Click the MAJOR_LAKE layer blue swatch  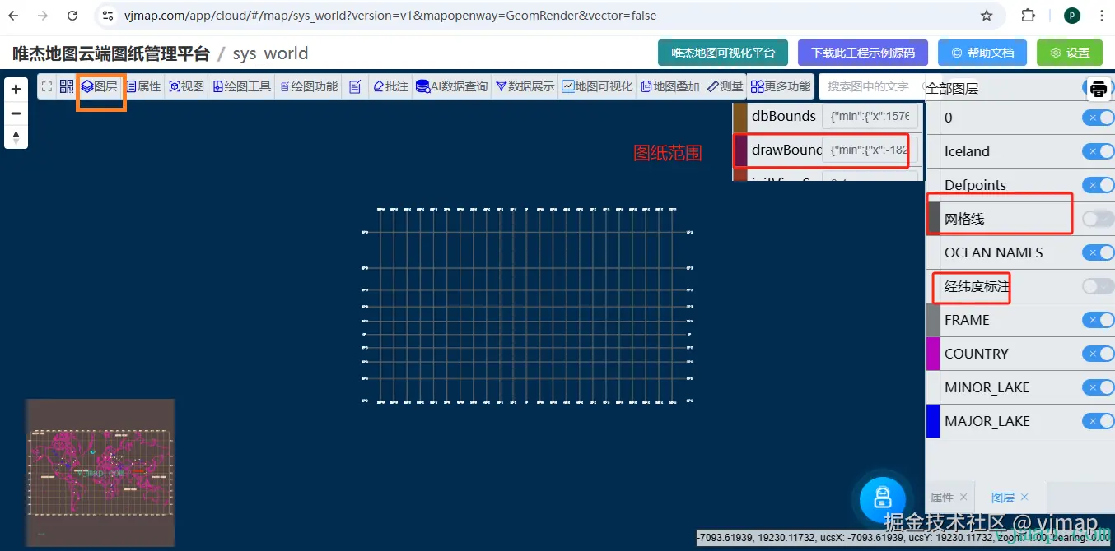pos(933,421)
